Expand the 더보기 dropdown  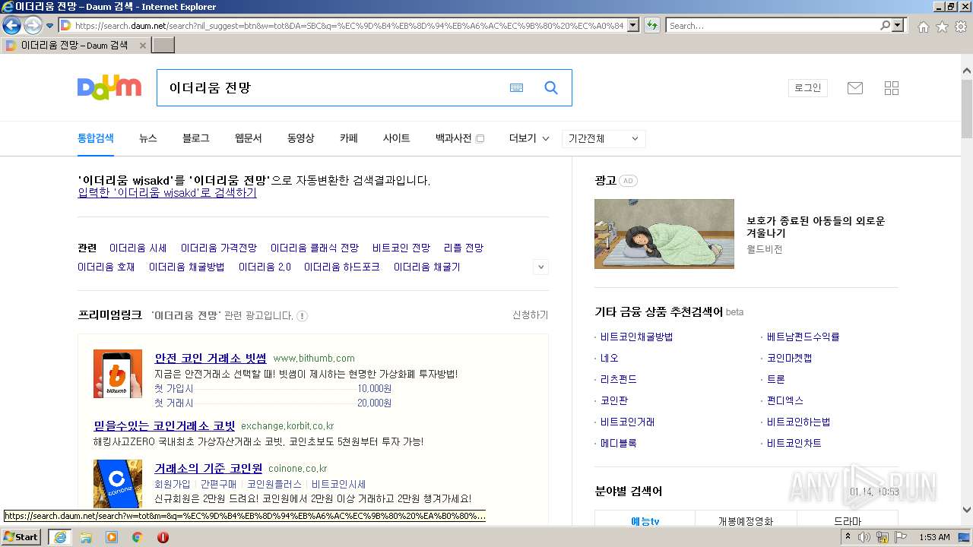pyautogui.click(x=529, y=138)
